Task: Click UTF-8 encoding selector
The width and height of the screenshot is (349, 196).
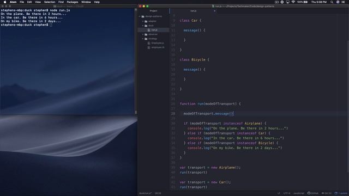Action: point(287,193)
